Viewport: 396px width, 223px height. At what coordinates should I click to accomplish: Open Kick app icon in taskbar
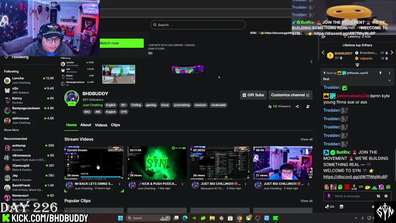[276, 218]
